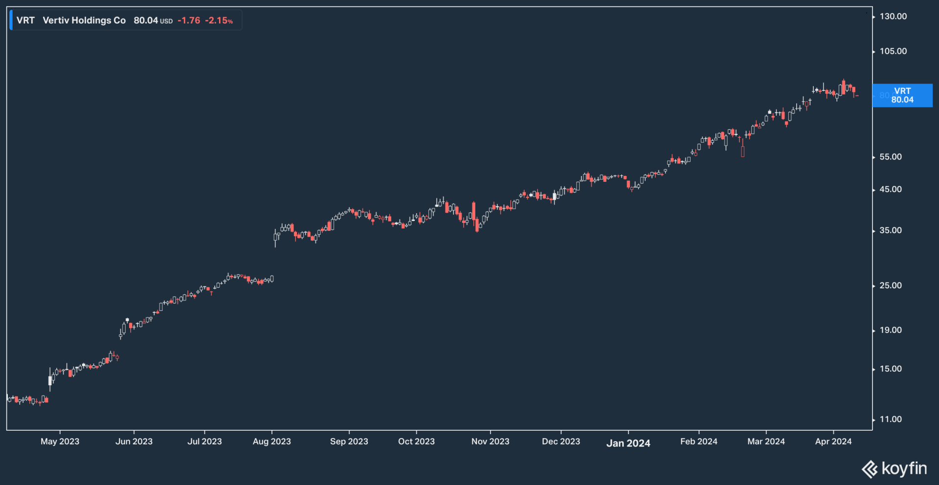
Task: Click the May 2023 label on the time axis
Action: click(x=60, y=441)
